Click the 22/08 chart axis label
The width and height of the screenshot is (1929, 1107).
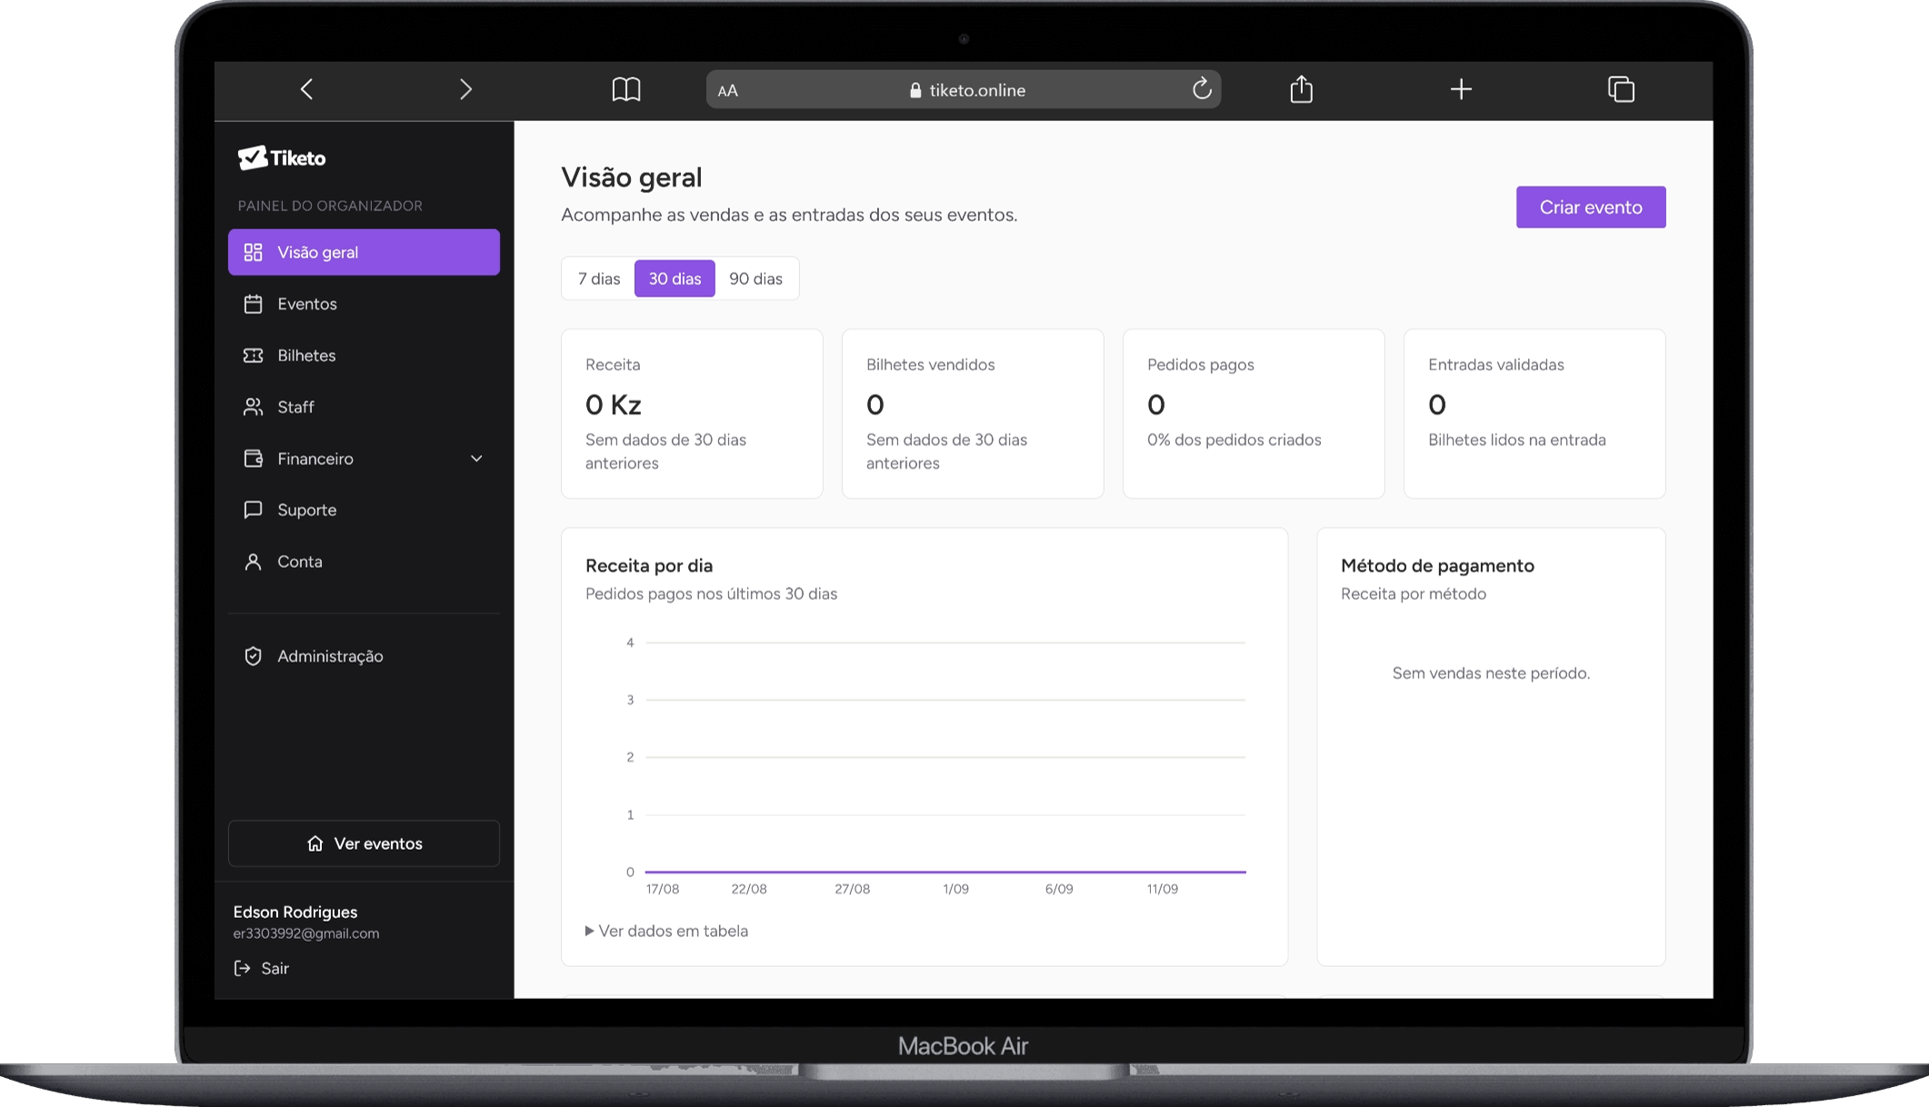pyautogui.click(x=749, y=889)
